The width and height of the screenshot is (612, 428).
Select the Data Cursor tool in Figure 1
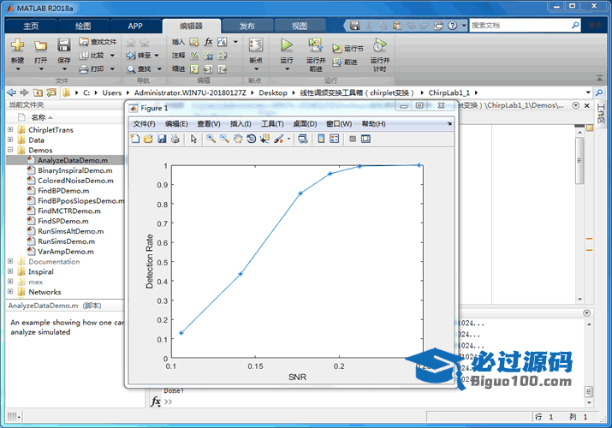[264, 139]
